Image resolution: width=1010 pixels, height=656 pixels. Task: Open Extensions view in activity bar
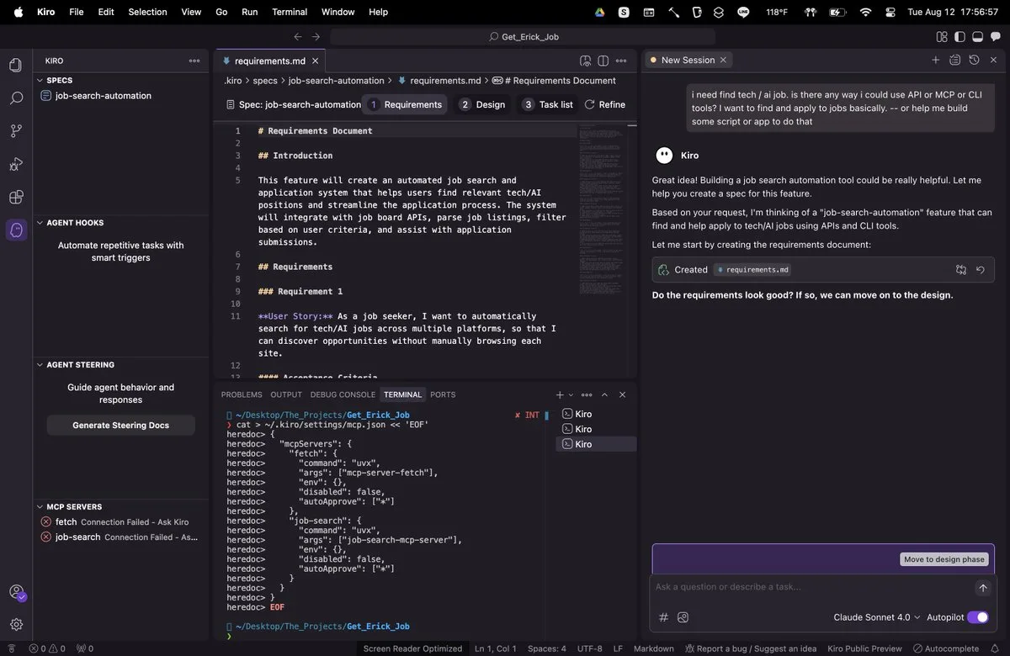[15, 197]
